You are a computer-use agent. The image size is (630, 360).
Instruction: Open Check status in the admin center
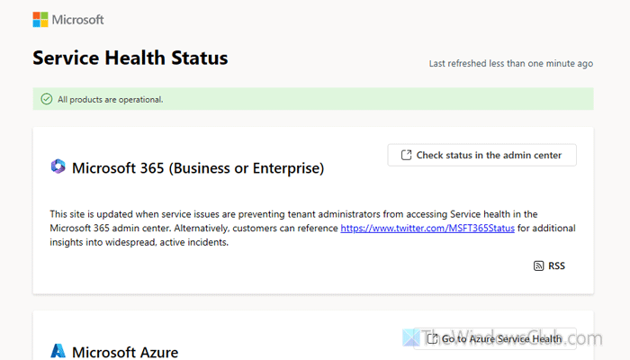pyautogui.click(x=481, y=155)
